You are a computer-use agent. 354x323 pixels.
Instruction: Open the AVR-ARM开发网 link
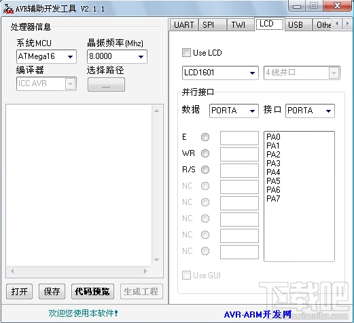[x=258, y=314]
